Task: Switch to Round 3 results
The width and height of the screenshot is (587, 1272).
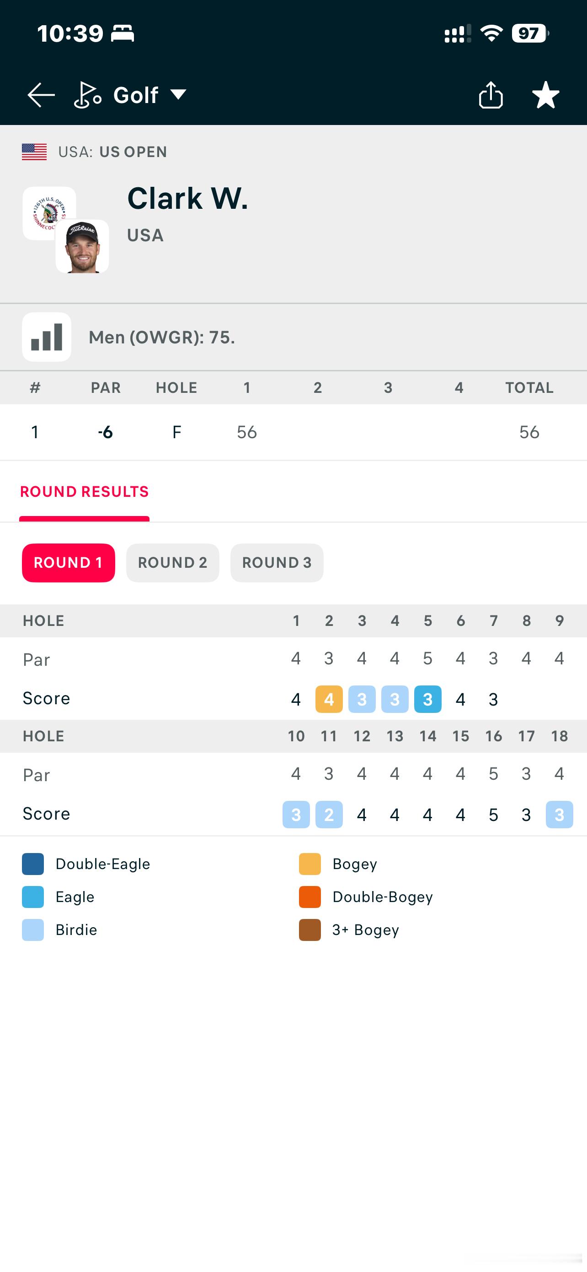Action: pyautogui.click(x=277, y=563)
